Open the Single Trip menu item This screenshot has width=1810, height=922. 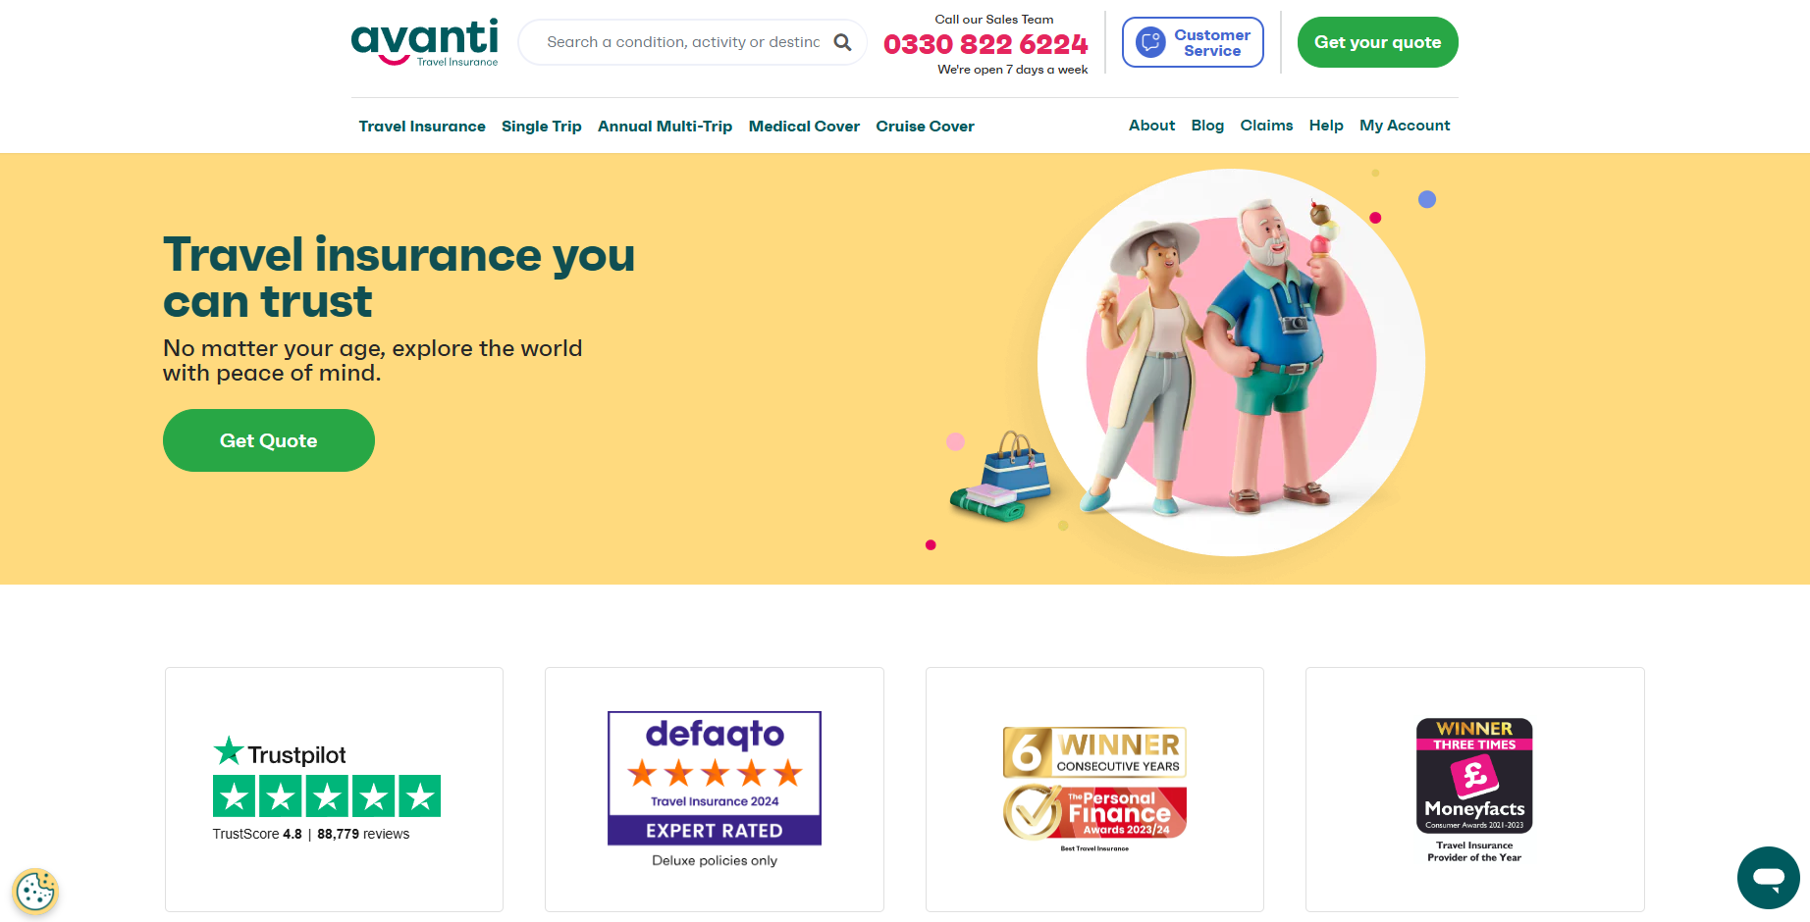pos(542,127)
